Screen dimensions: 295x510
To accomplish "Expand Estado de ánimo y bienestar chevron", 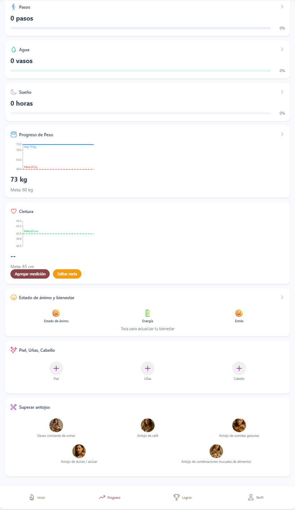I will tap(282, 297).
